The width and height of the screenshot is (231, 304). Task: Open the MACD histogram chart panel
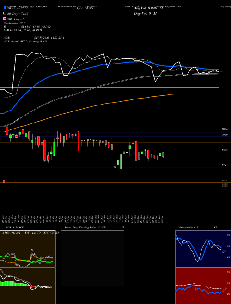coord(28,286)
